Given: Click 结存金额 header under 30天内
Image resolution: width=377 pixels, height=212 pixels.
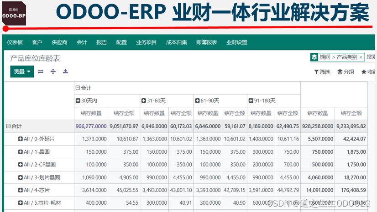Looking at the screenshot, I should tap(124, 113).
